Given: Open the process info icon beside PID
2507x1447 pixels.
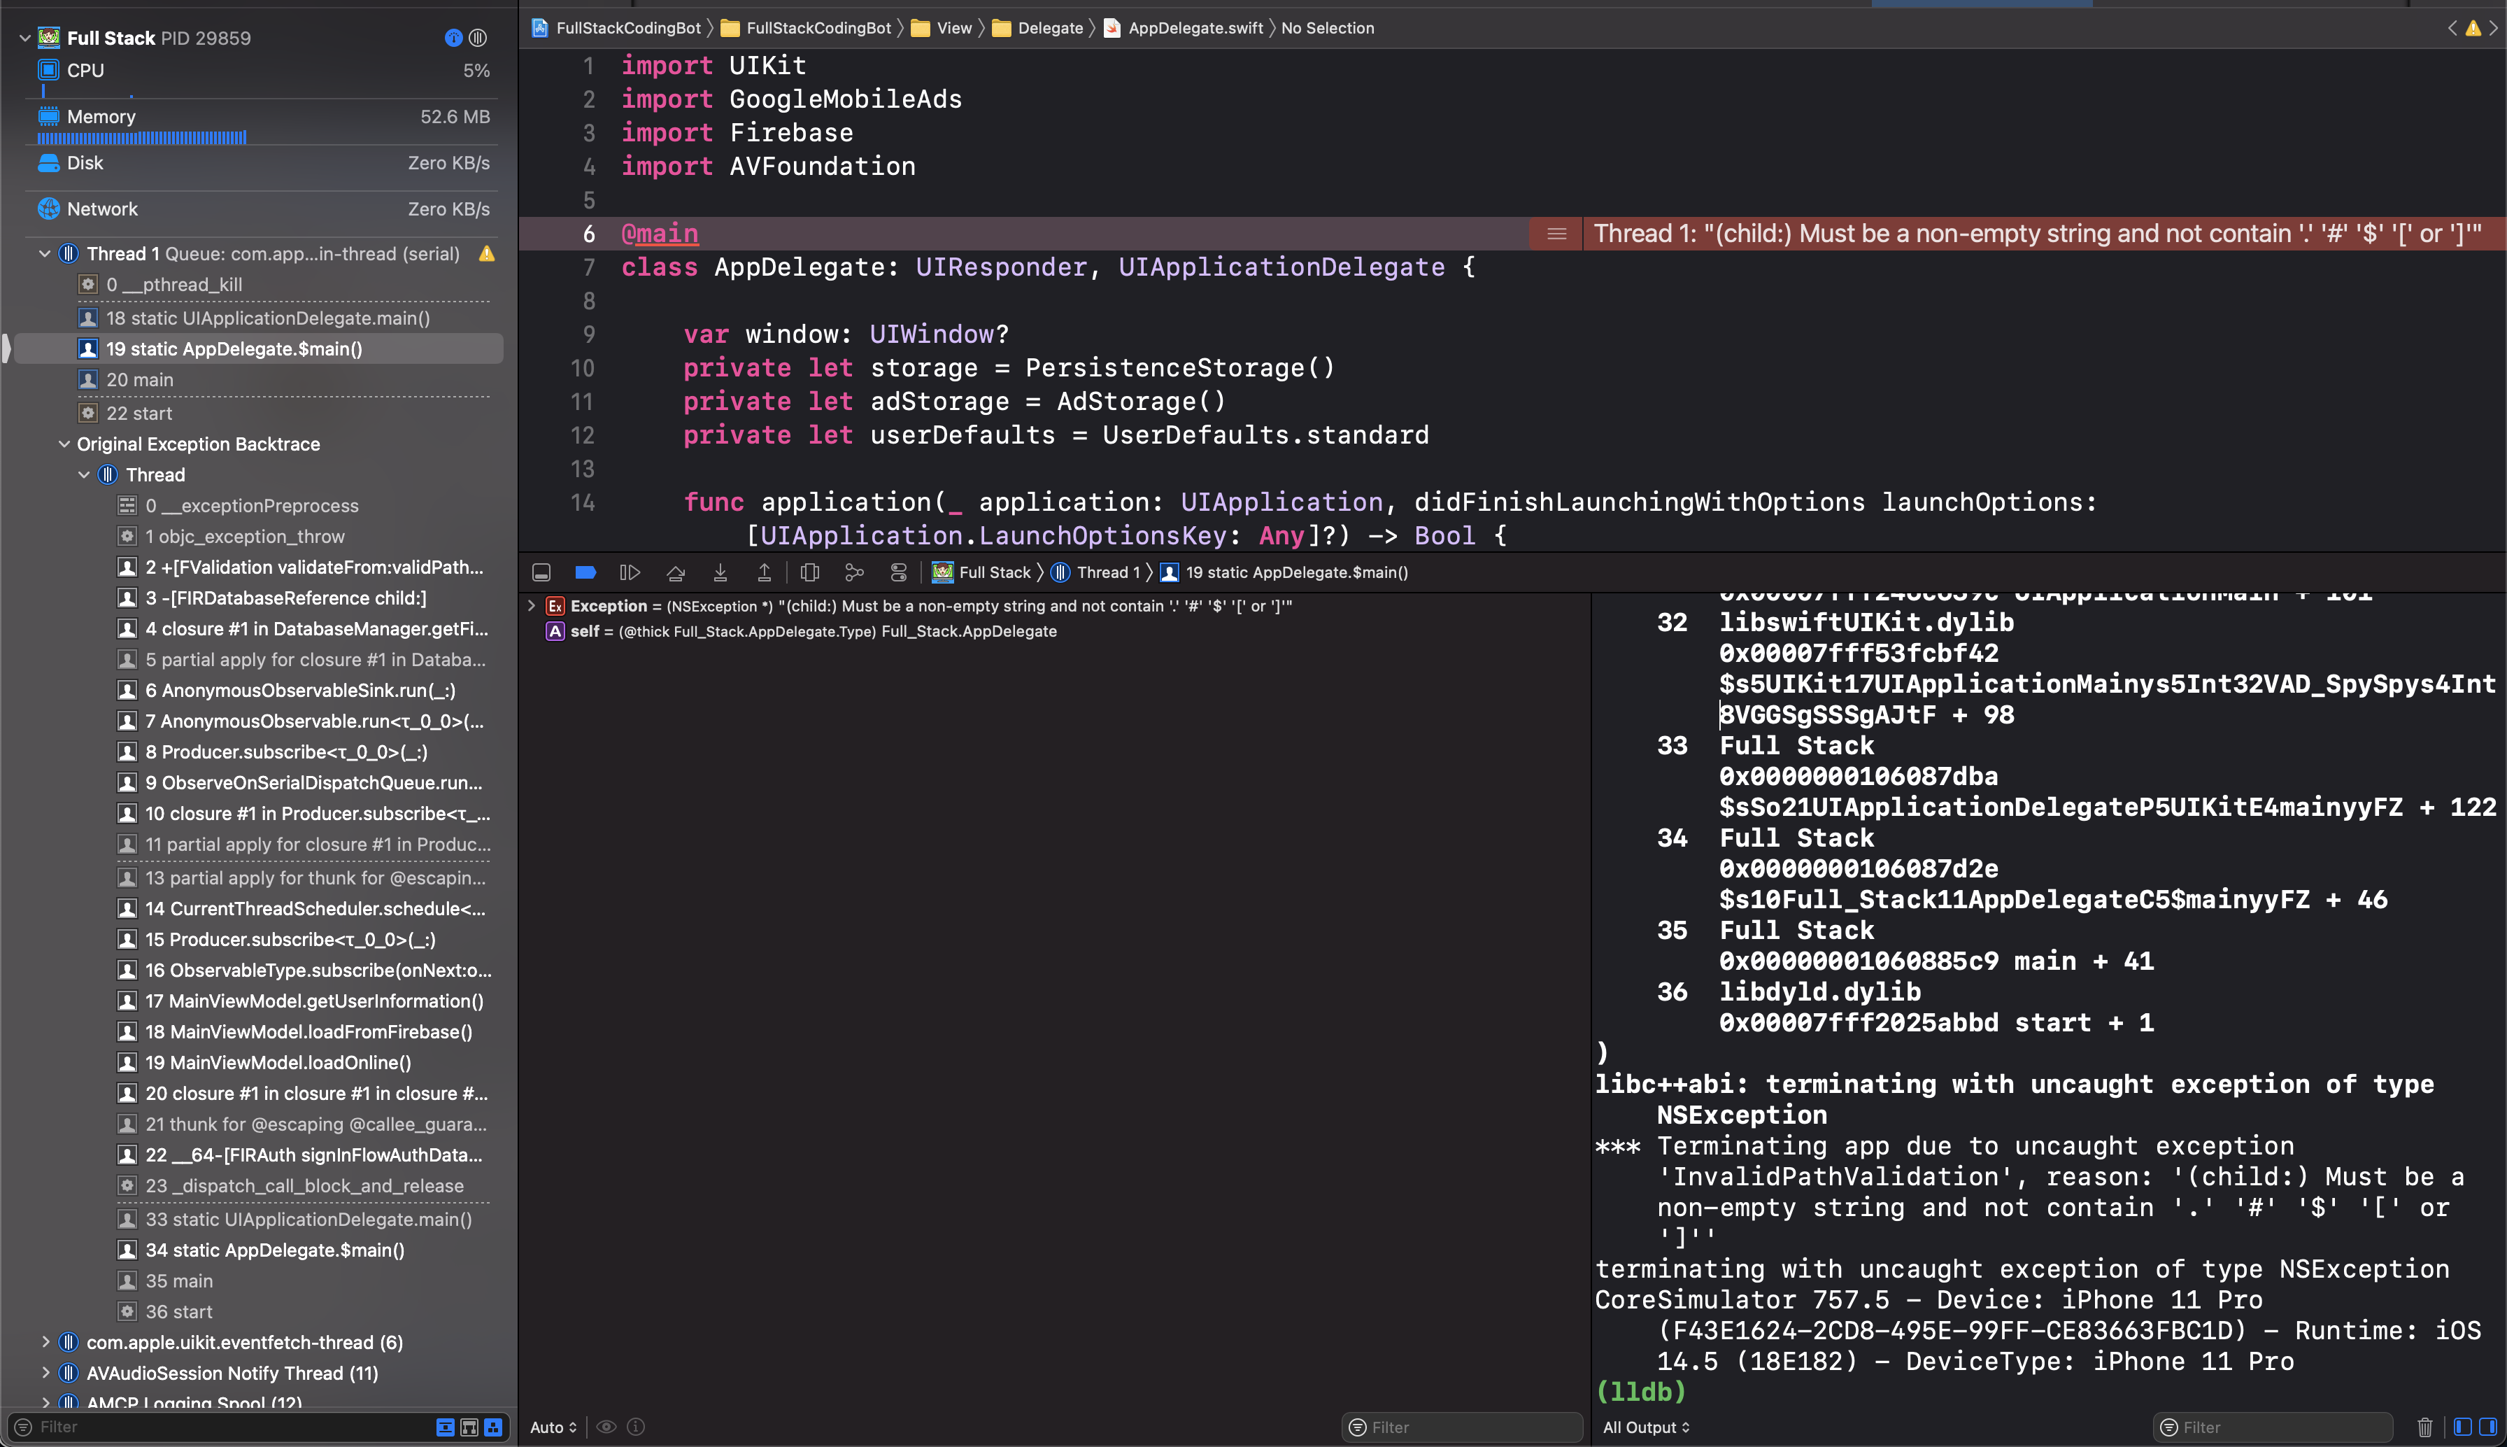Looking at the screenshot, I should [453, 38].
